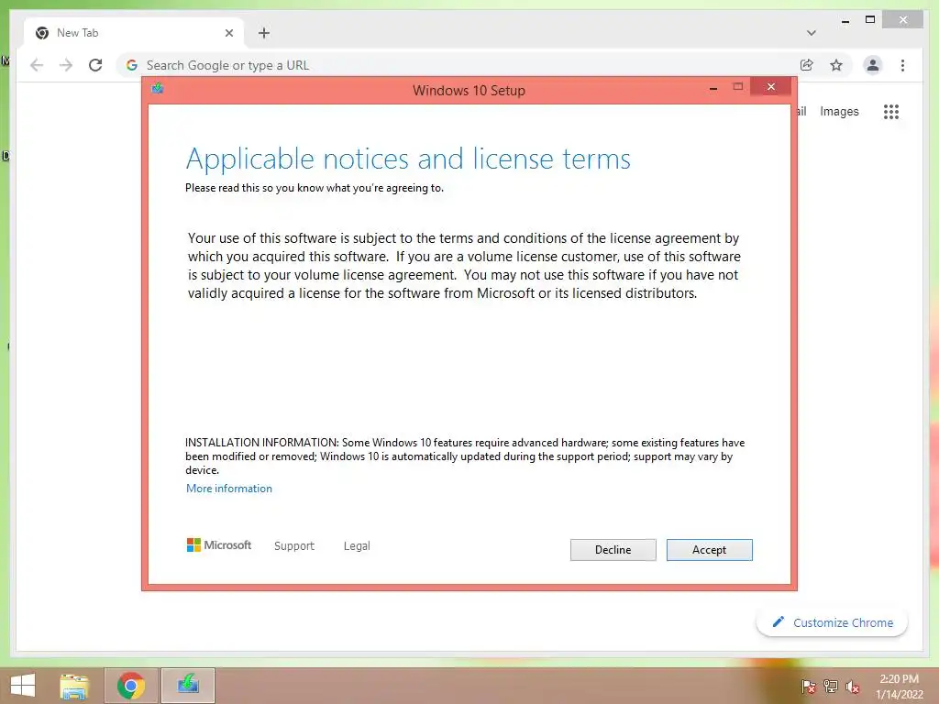
Task: Click the "Applicable notices and license terms" heading
Action: pos(408,159)
